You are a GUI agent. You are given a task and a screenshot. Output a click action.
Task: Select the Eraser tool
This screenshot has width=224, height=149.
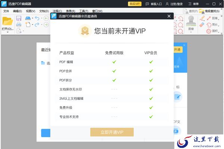click(x=202, y=25)
